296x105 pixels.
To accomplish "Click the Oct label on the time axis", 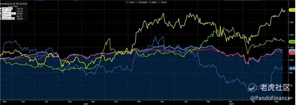I will tap(116, 101).
